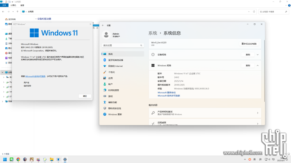291x163 pixels.
Task: Open Microsoft 软件许可条款 link in About dialog
Action: coord(35,76)
